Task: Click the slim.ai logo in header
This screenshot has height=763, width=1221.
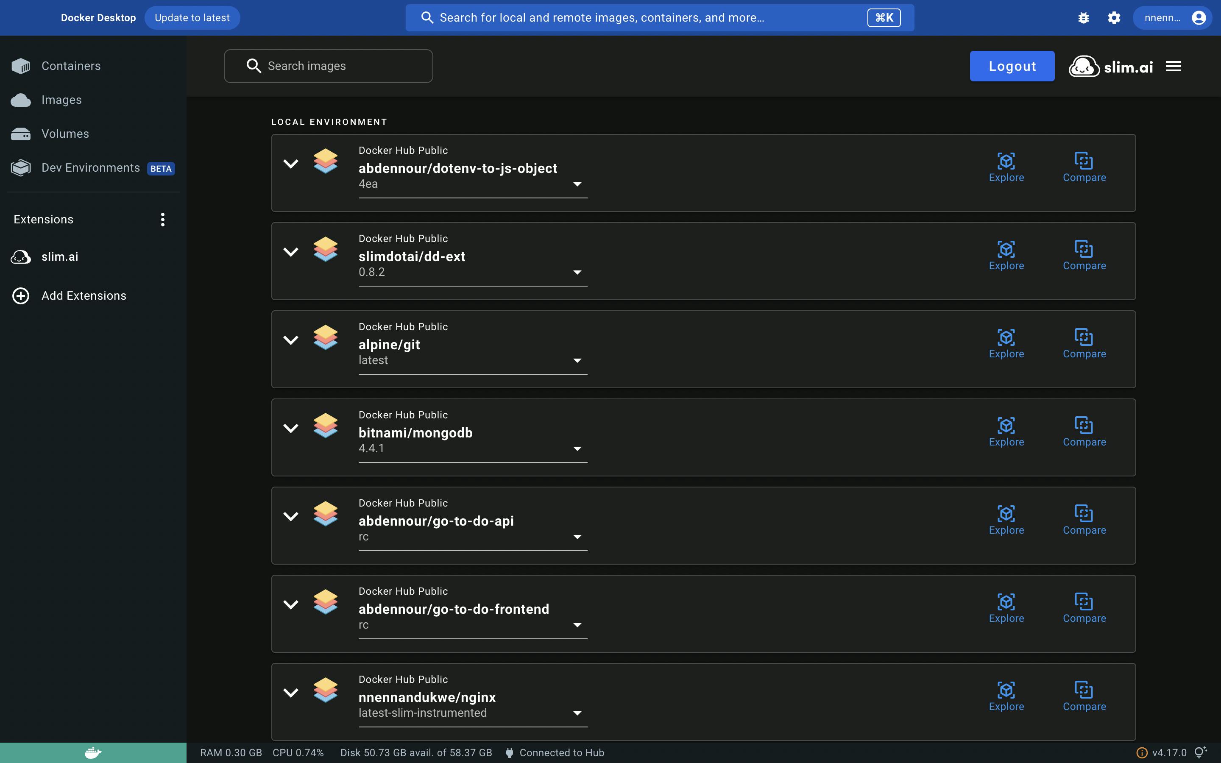Action: (x=1110, y=66)
